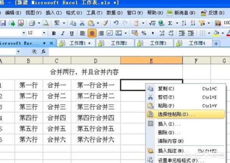This screenshot has height=163, width=230.
Task: Click the Paste clipboard icon in the toolbar
Action: [x=91, y=23]
